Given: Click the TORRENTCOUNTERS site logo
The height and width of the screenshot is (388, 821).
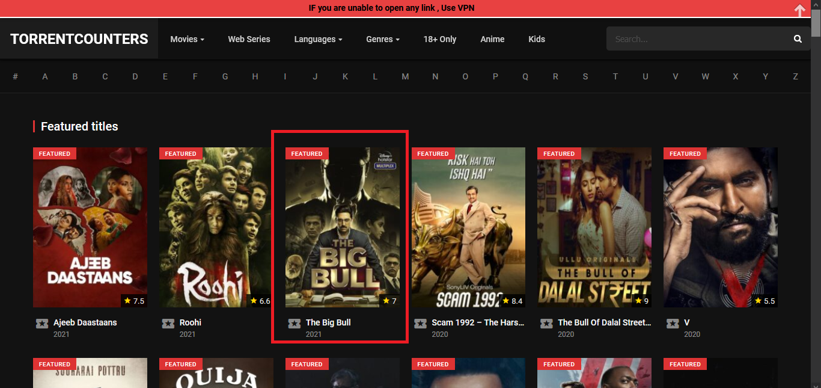Looking at the screenshot, I should coord(79,39).
